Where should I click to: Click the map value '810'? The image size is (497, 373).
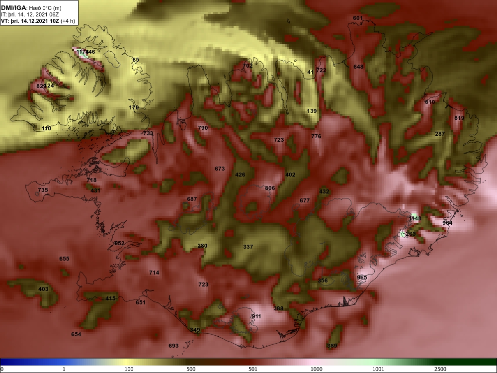[430, 102]
